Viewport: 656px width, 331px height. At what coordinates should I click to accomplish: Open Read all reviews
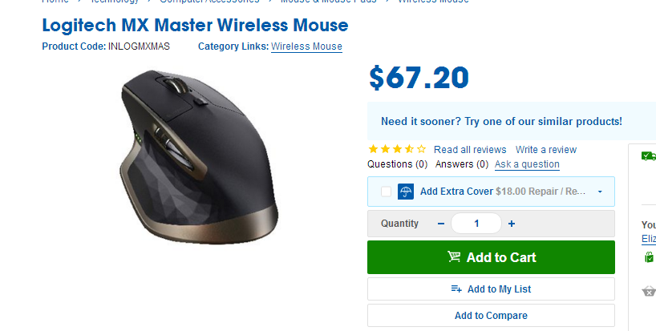click(470, 150)
